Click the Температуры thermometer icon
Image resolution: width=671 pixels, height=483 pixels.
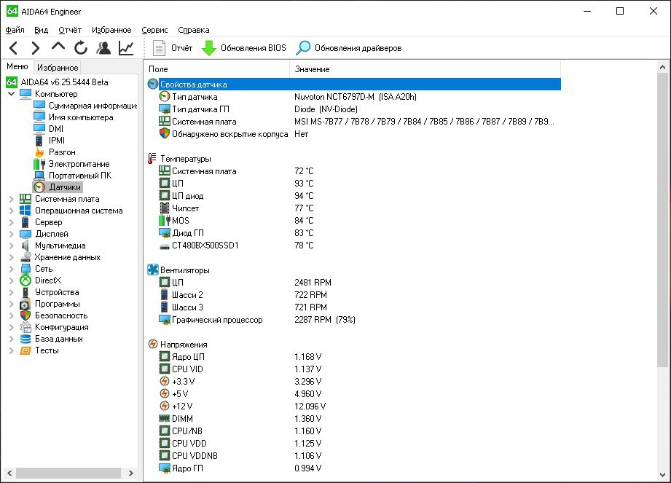(152, 159)
